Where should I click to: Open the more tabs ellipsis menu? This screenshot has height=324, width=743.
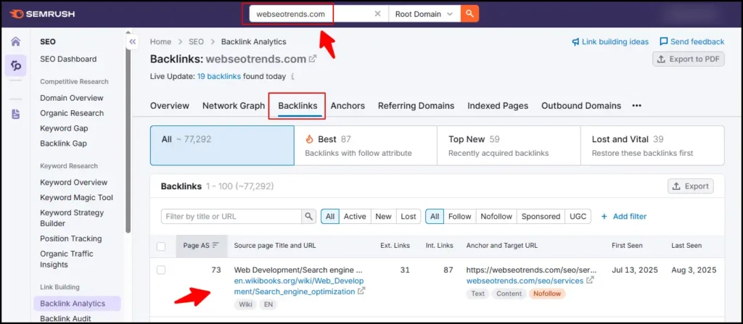637,106
